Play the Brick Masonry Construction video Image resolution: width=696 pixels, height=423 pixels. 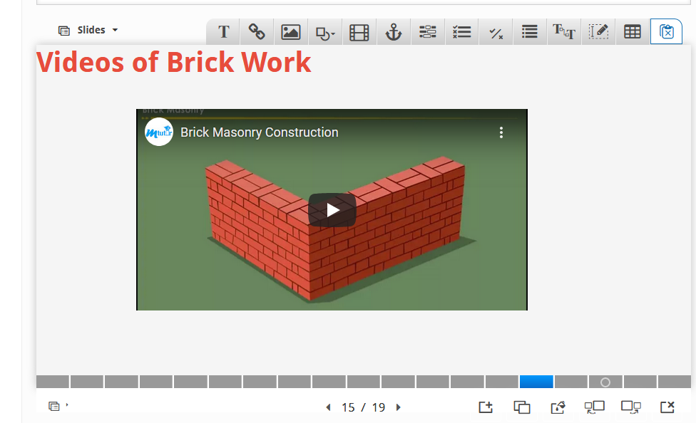click(x=332, y=210)
